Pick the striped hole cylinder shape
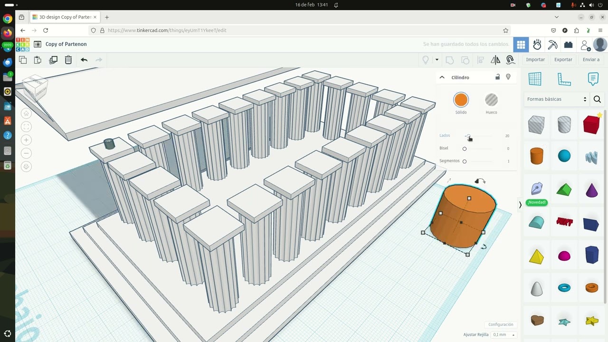This screenshot has height=342, width=608. [x=564, y=124]
